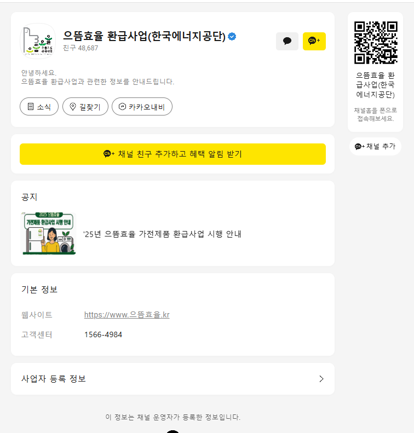Click the QR code image
Image resolution: width=414 pixels, height=433 pixels.
tap(376, 43)
